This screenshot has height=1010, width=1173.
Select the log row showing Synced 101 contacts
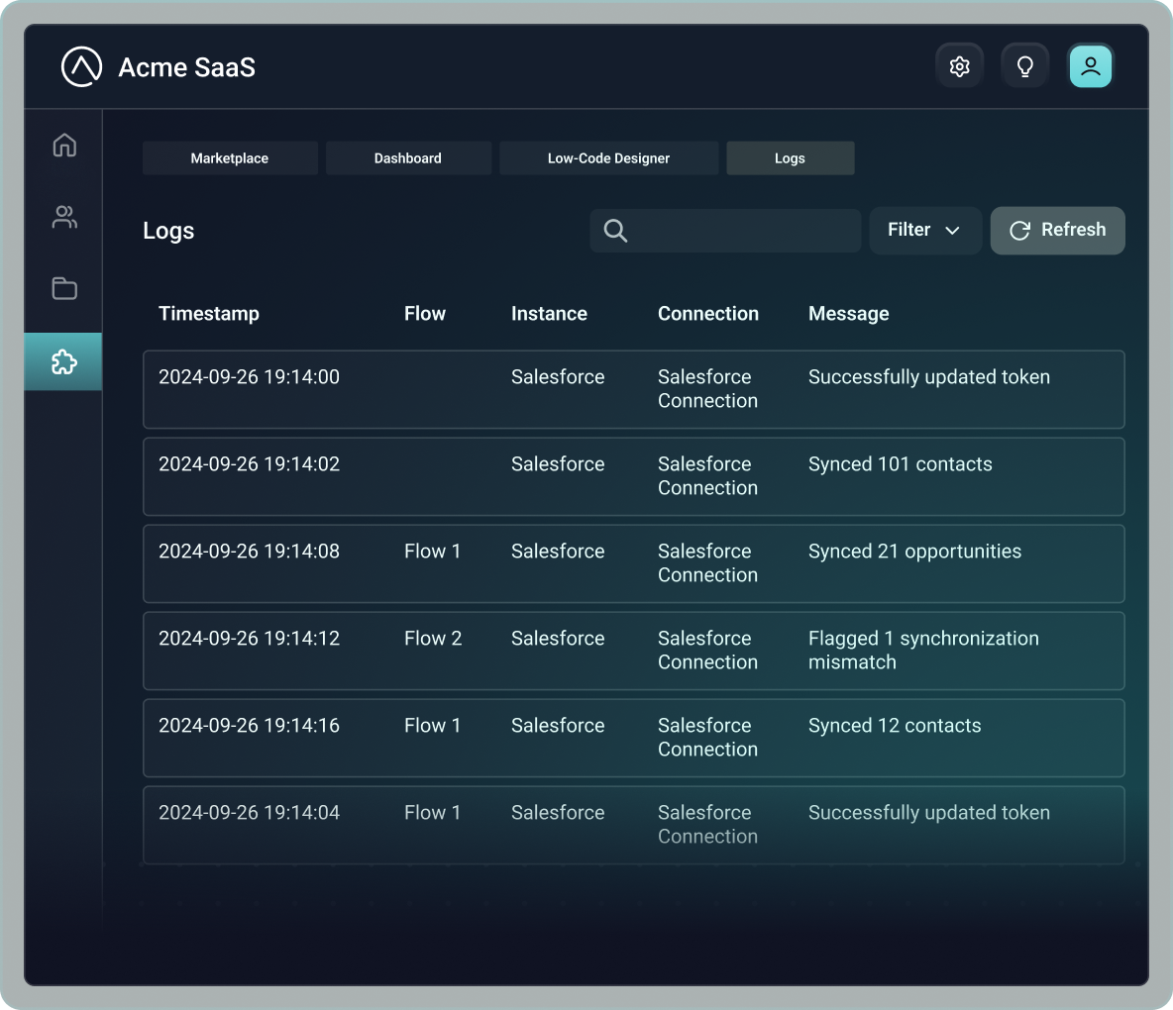(634, 476)
